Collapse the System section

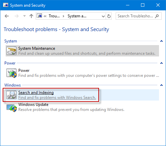(x=161, y=41)
